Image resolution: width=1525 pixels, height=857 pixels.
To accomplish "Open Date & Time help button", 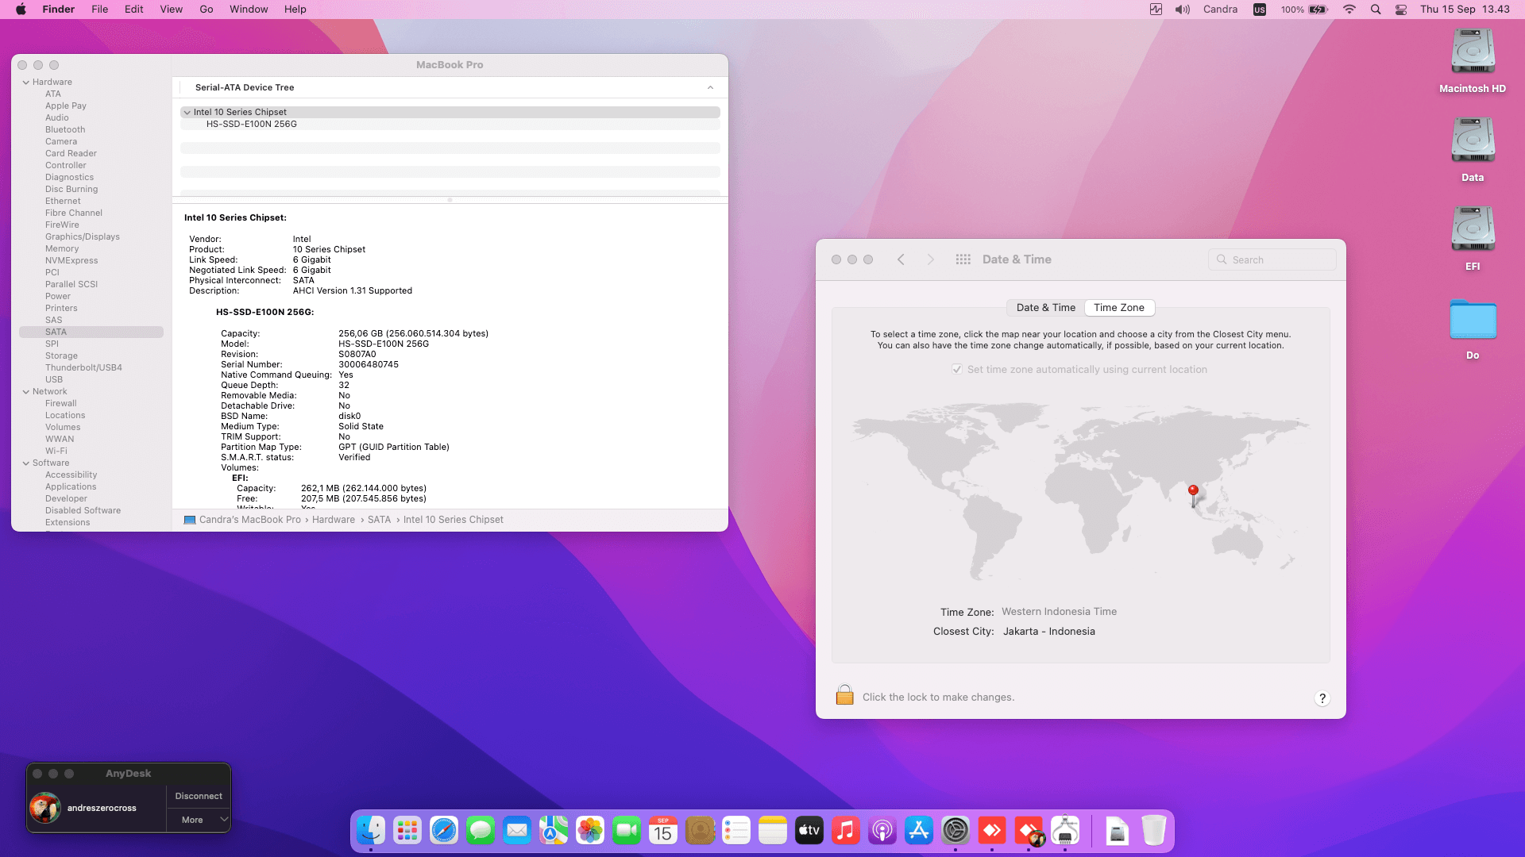I will [1322, 698].
